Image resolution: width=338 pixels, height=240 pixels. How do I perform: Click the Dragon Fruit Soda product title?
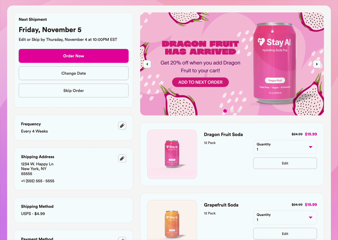pos(223,134)
